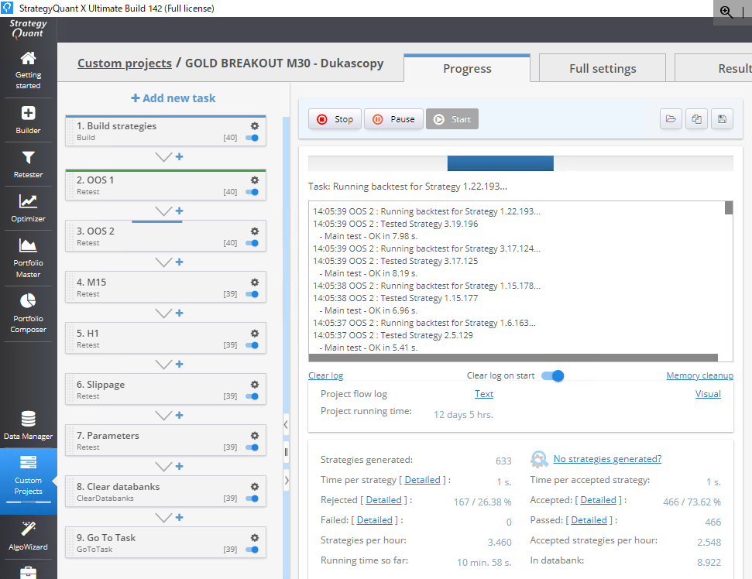Click chevron between M15 and H1 tasks
Screen dimensions: 752x579
pos(164,313)
